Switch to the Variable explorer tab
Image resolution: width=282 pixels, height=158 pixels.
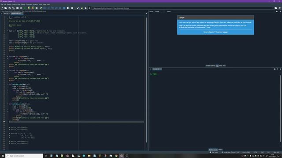point(210,66)
